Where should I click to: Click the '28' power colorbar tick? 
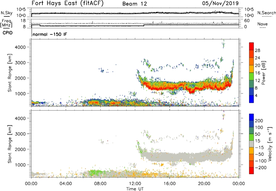(257, 50)
